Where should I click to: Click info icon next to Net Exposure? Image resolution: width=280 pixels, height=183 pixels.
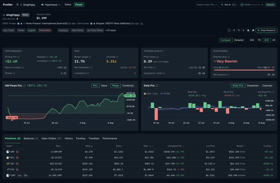[x=228, y=74]
